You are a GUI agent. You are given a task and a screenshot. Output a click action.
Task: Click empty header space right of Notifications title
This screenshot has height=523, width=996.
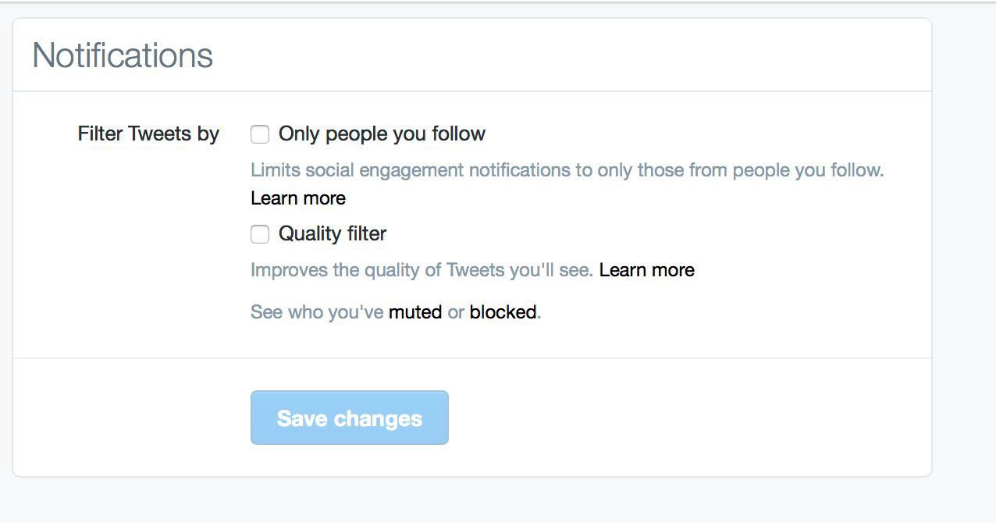click(570, 55)
